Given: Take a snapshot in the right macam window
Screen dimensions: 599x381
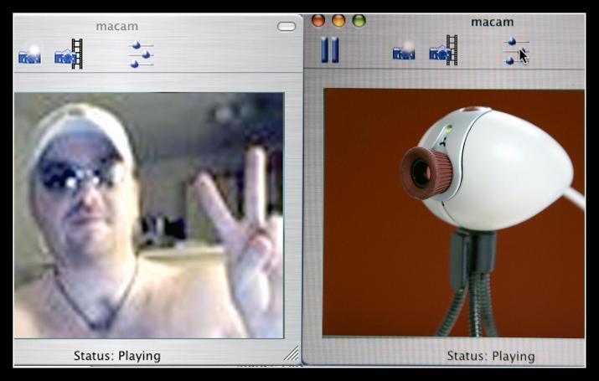Looking at the screenshot, I should point(404,52).
